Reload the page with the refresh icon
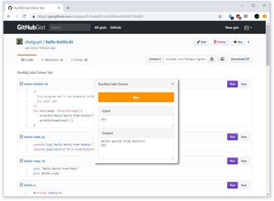Screen dimensions: 274x201 point(24,16)
